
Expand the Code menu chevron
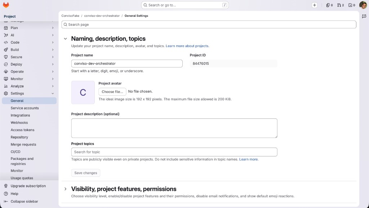53,42
